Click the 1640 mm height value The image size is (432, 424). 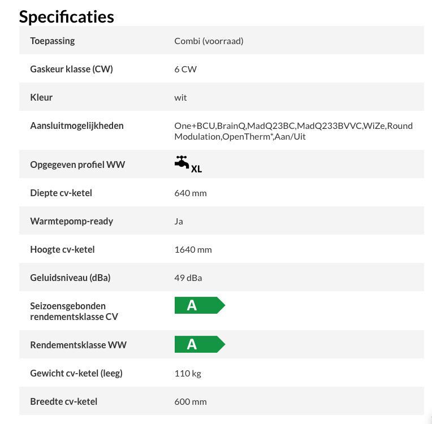193,250
